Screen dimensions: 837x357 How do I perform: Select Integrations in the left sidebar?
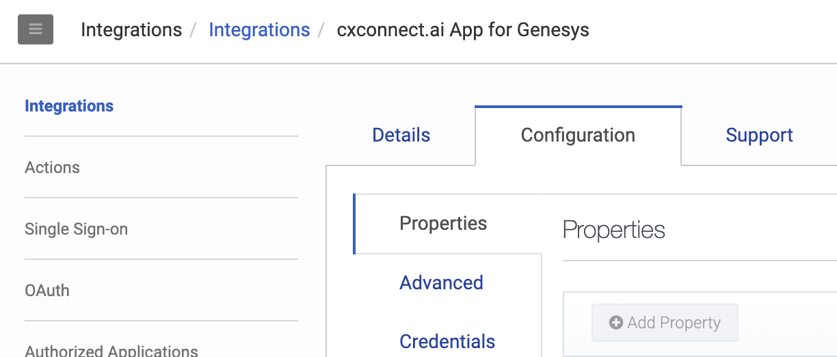pos(69,106)
